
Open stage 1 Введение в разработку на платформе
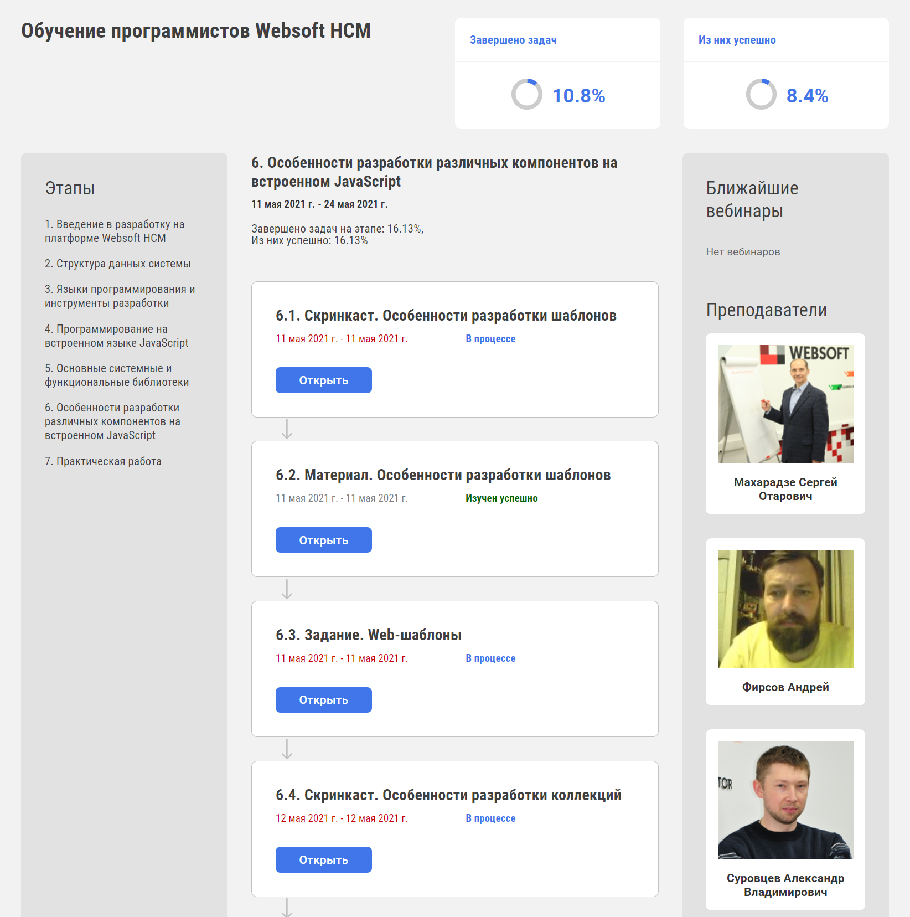pos(115,231)
